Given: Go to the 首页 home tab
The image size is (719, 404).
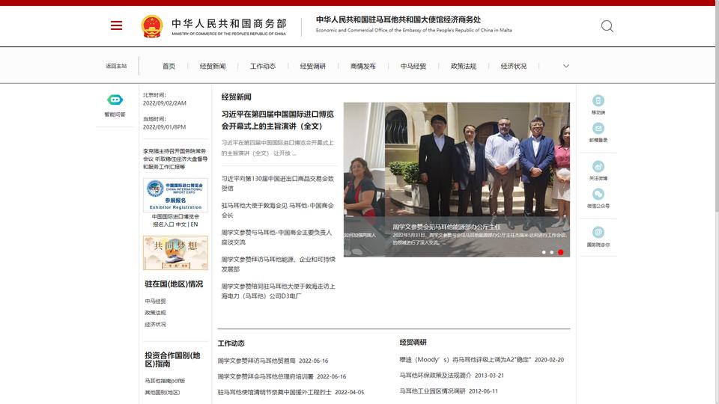Looking at the screenshot, I should [169, 66].
